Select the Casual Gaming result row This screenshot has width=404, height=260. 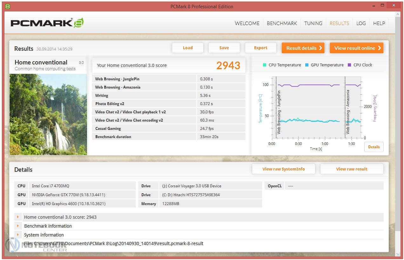(x=169, y=129)
